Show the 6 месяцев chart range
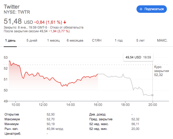Viewport: 173px width, 139px height. [75, 41]
